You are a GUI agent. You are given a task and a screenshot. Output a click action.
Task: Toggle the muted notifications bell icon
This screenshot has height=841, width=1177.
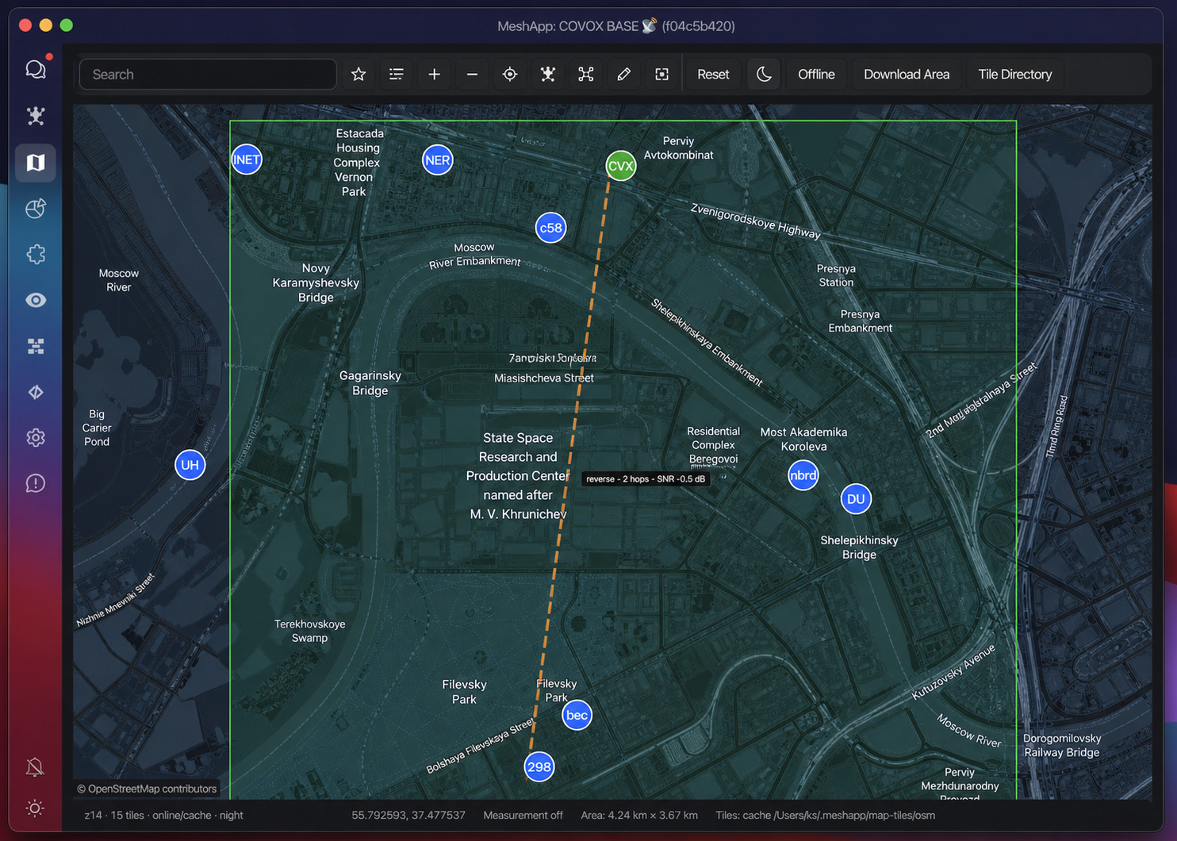pos(35,766)
